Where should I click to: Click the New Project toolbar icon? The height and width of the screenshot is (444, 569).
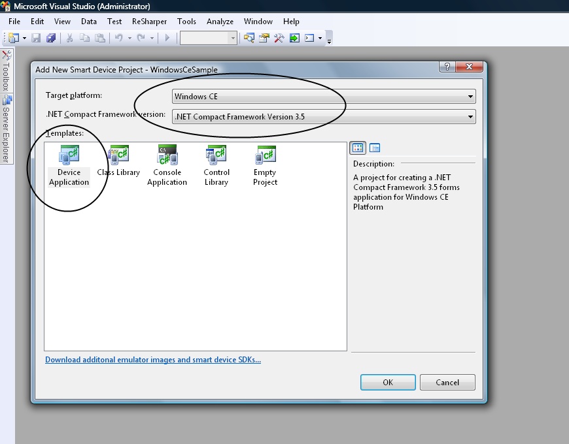(14, 38)
